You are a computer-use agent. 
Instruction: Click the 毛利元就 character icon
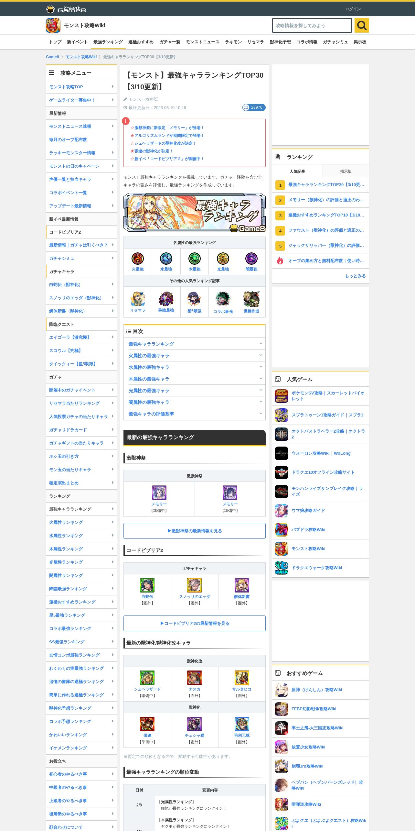point(242,724)
